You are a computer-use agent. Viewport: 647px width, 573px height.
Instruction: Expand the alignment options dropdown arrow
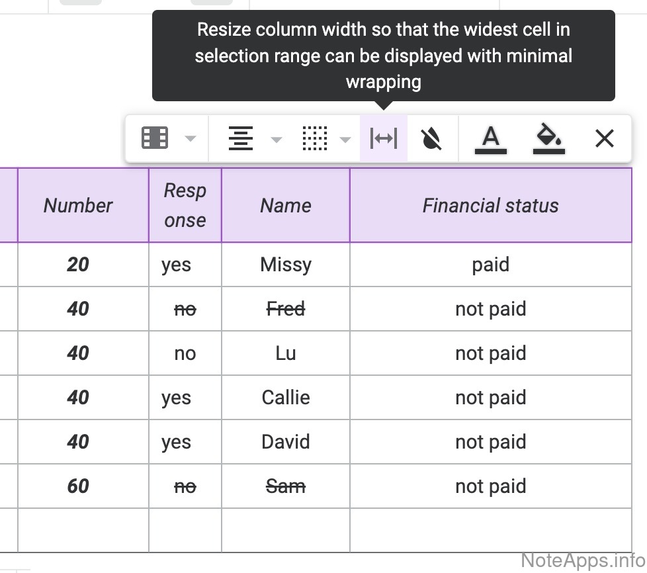[277, 139]
